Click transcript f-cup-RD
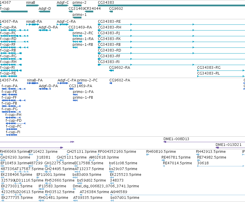The width and height of the screenshot is (245, 202). coord(8,39)
